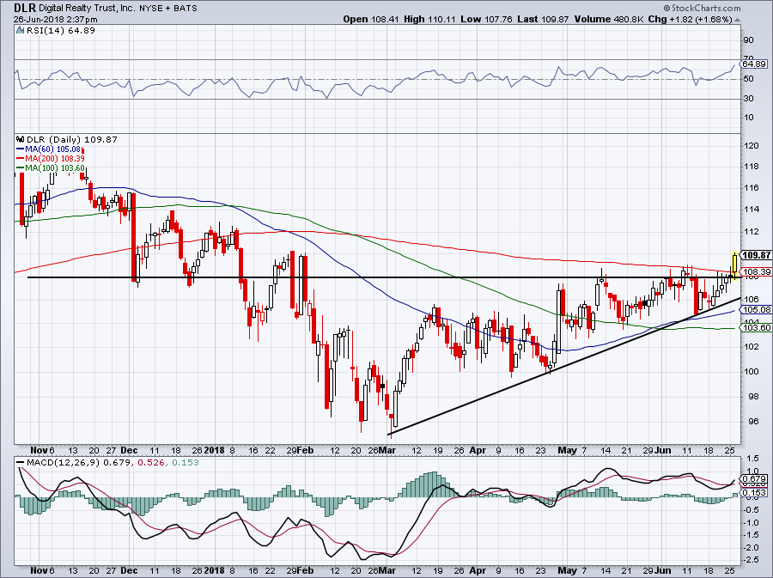Click the rising black trendline from the March low
Screen dimensions: 773x578
[565, 366]
